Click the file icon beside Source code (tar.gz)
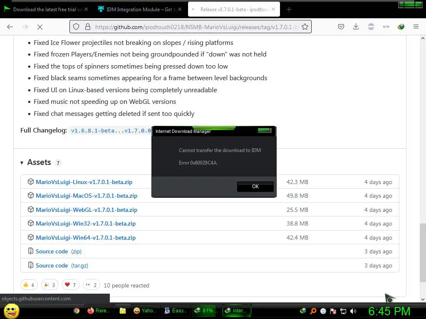426x319 pixels. [x=31, y=265]
